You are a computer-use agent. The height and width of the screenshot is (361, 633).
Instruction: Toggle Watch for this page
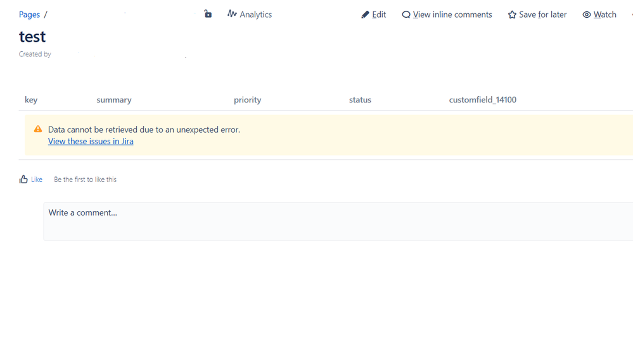pos(599,15)
